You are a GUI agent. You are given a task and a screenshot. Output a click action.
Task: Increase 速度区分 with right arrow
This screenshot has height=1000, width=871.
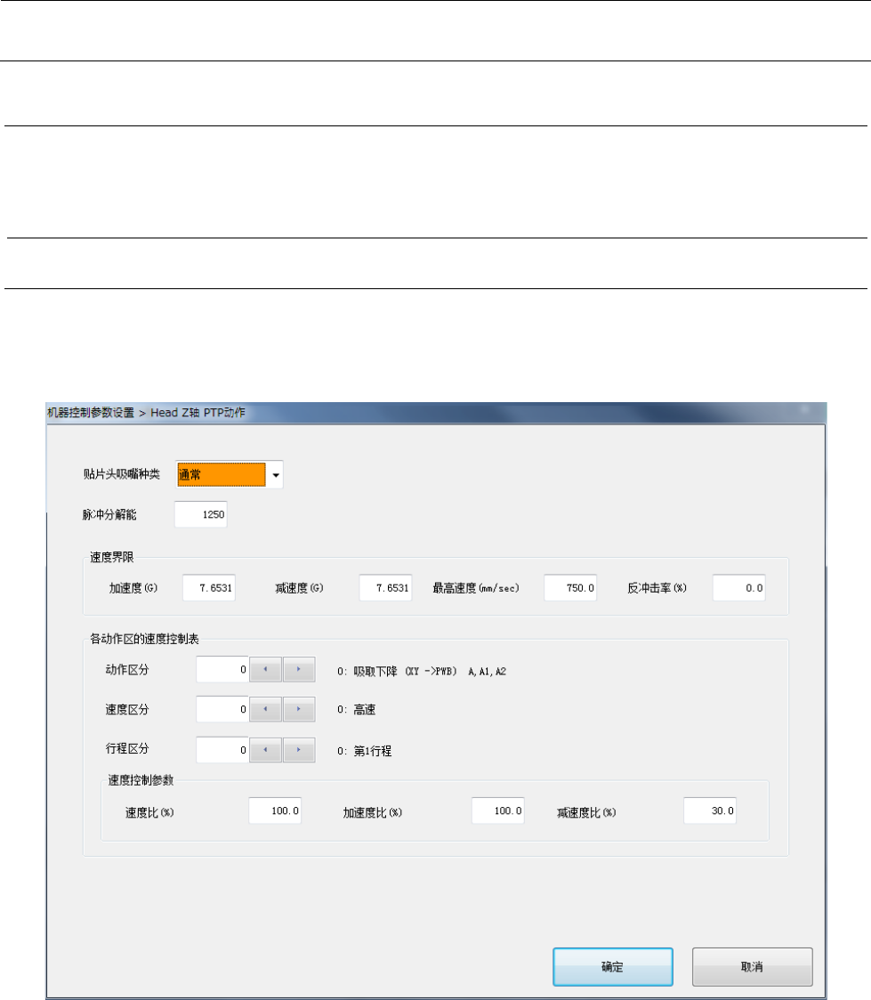[299, 709]
